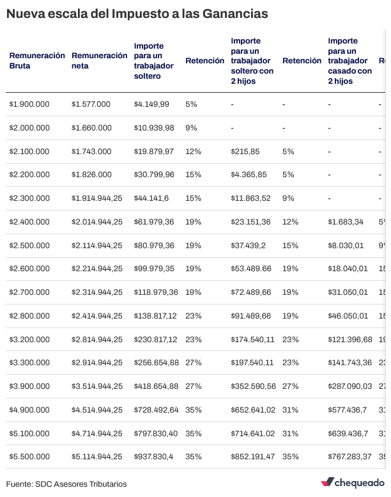Click the source line SDC Asesores Tributarios
This screenshot has width=391, height=497.
coord(67,483)
